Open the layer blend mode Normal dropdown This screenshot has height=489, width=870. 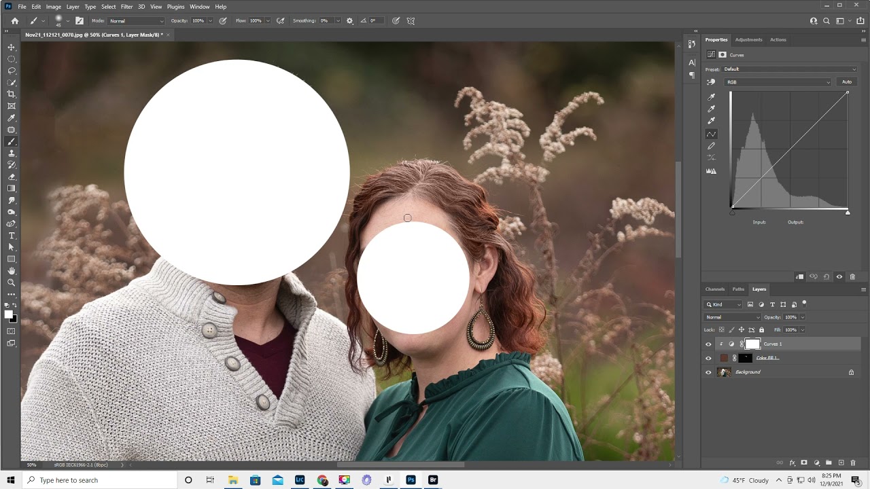tap(733, 317)
